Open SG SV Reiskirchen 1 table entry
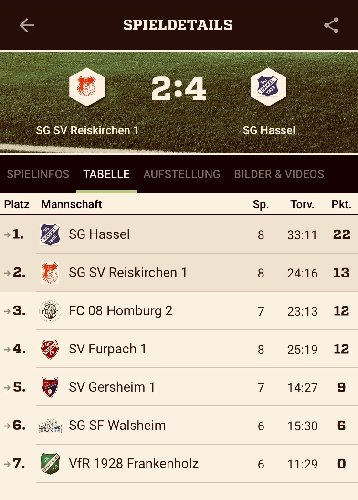Screen dimensions: 358x500 128,273
